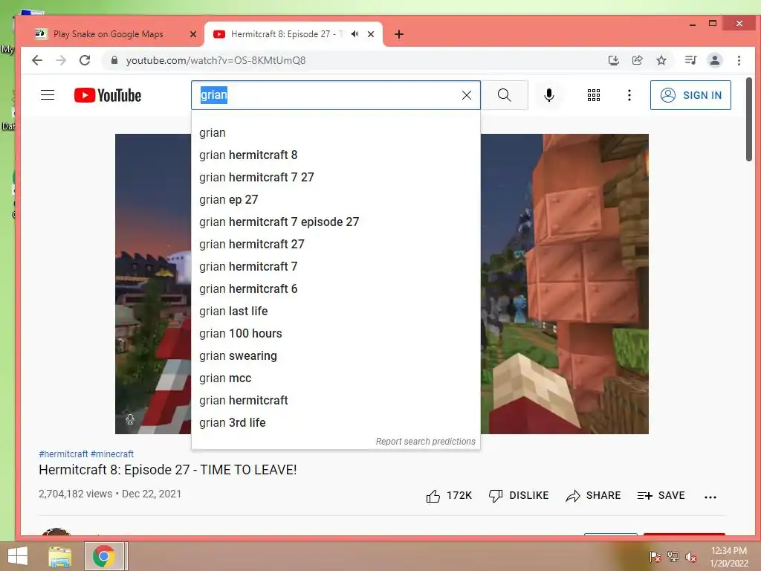Click the page vertical scrollbar thumb
Image resolution: width=761 pixels, height=571 pixels.
[x=749, y=120]
